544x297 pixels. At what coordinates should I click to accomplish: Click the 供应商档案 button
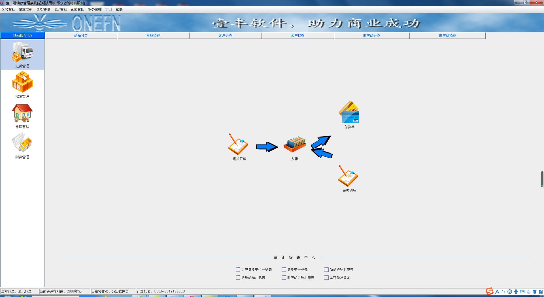[448, 35]
